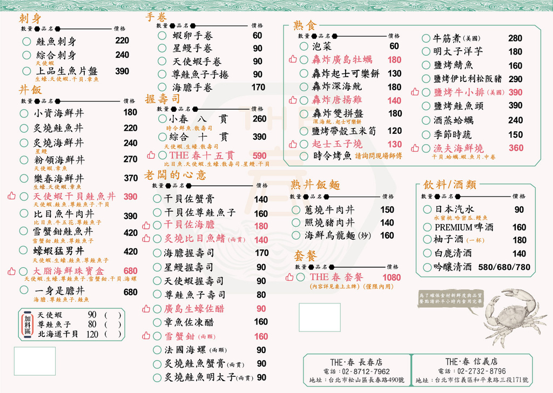Image resolution: width=553 pixels, height=393 pixels.
Task: Click the empty white box under 套餐
Action: click(x=320, y=317)
